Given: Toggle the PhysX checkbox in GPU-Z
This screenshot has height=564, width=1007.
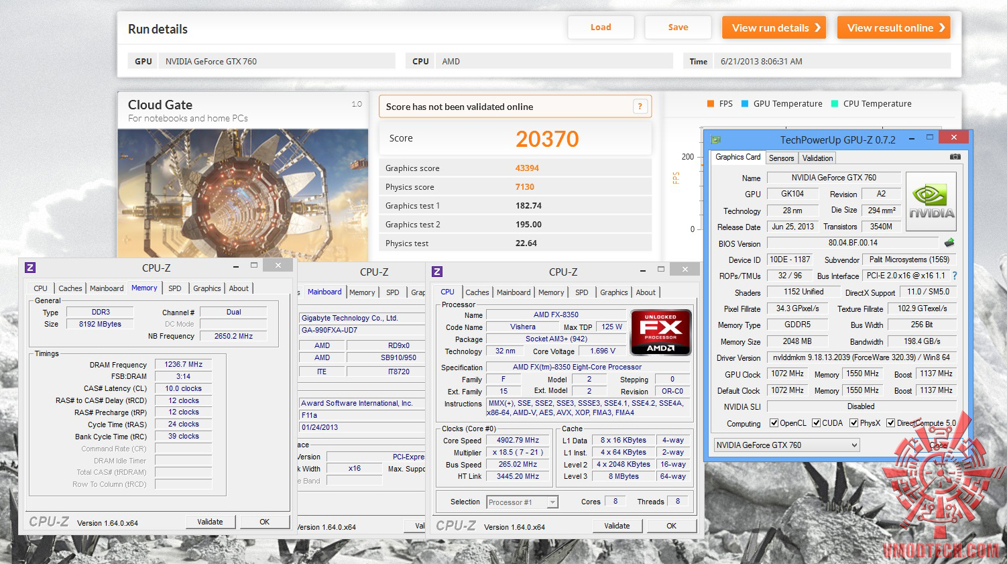Looking at the screenshot, I should (x=853, y=423).
